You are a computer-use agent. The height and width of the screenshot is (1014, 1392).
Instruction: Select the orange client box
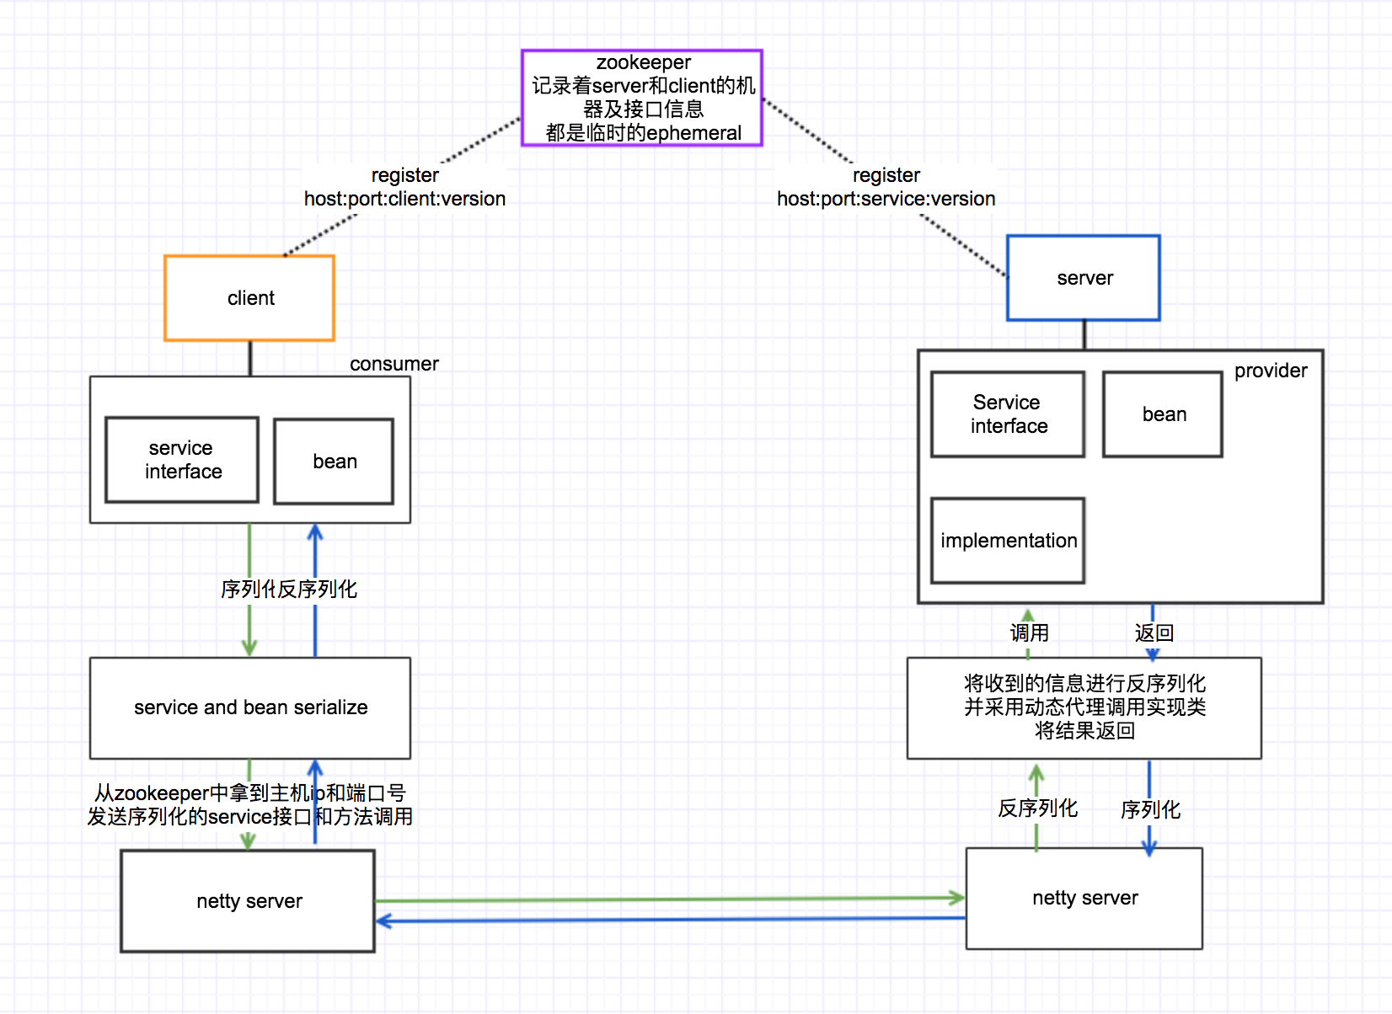[249, 298]
